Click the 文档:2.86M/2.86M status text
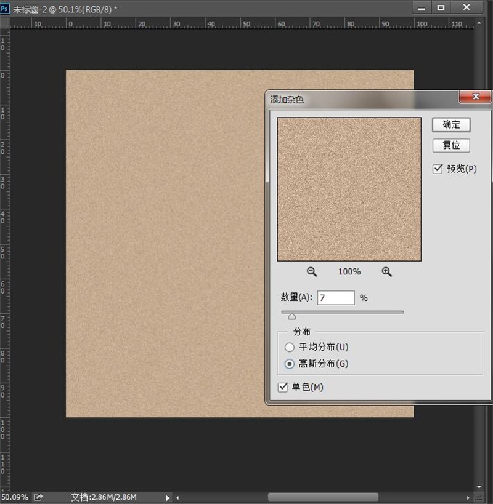This screenshot has height=504, width=493. coord(104,498)
